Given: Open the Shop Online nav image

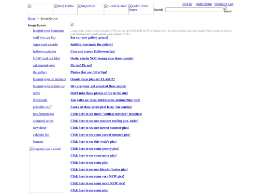Looking at the screenshot, I should pyautogui.click(x=66, y=9).
